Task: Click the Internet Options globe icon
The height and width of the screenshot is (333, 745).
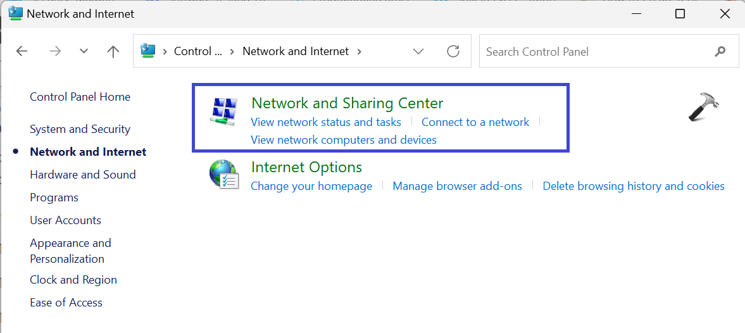Action: [223, 175]
